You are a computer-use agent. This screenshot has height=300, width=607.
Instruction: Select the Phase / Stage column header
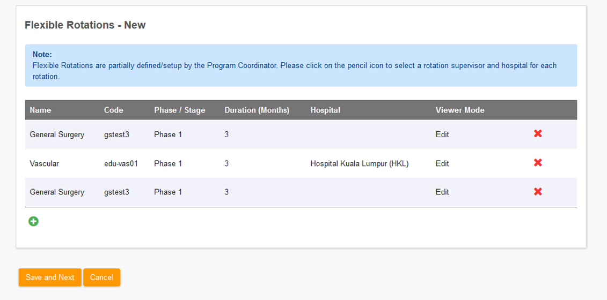[x=179, y=110]
